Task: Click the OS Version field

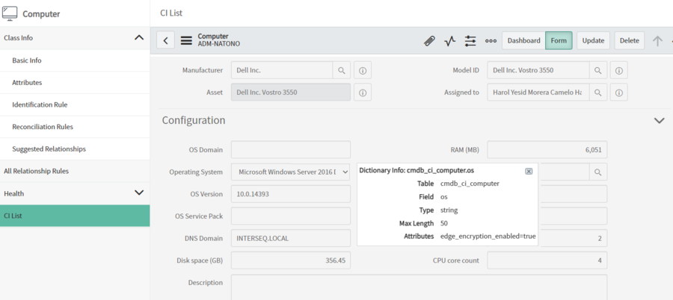Action: 291,194
